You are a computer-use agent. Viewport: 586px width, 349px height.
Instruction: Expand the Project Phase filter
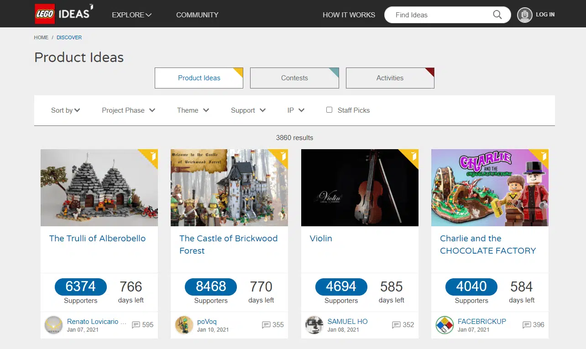pyautogui.click(x=128, y=110)
